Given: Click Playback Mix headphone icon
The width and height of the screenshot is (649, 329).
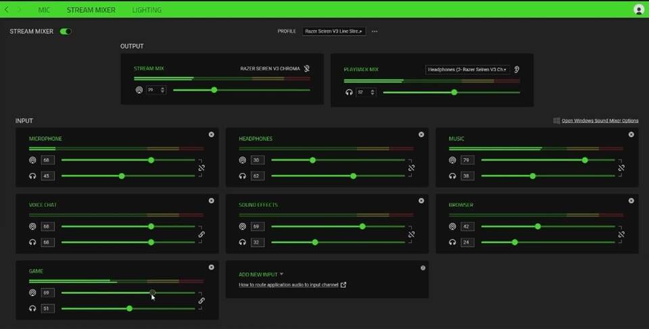Looking at the screenshot, I should (349, 93).
